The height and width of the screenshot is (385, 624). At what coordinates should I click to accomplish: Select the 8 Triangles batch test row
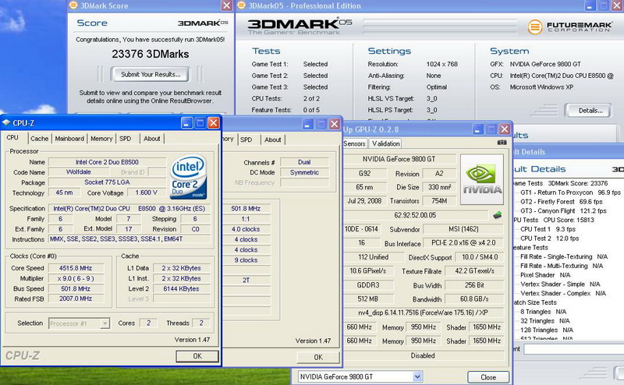[543, 312]
